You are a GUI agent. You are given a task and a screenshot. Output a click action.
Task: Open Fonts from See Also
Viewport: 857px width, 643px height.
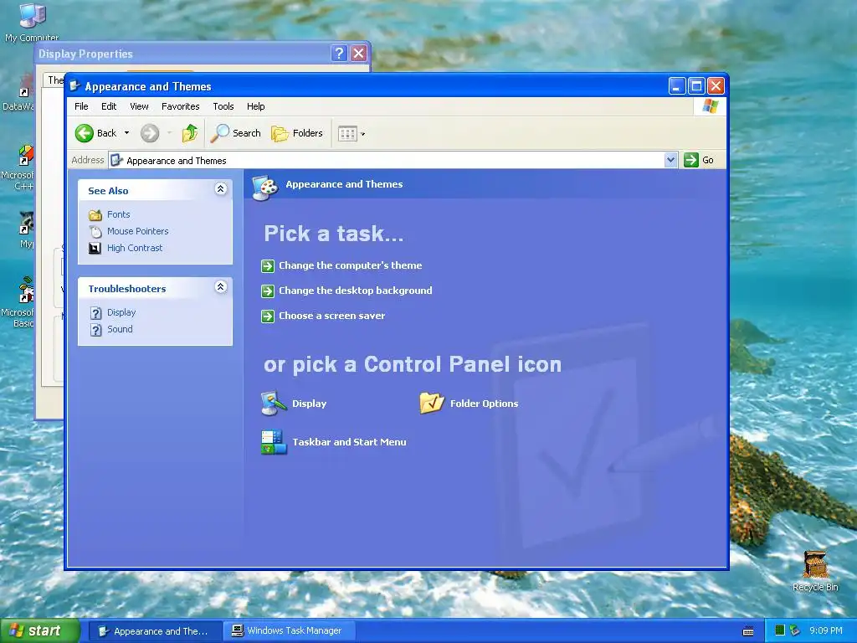coord(119,214)
